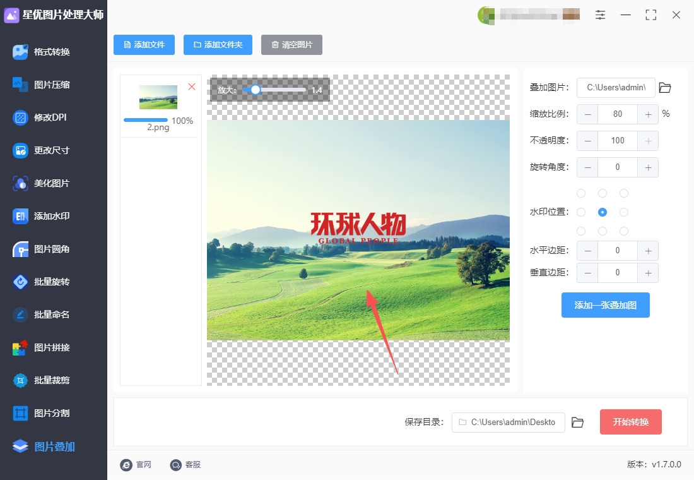Select the 图片圆角 rounded corner icon
The width and height of the screenshot is (694, 480).
[20, 249]
